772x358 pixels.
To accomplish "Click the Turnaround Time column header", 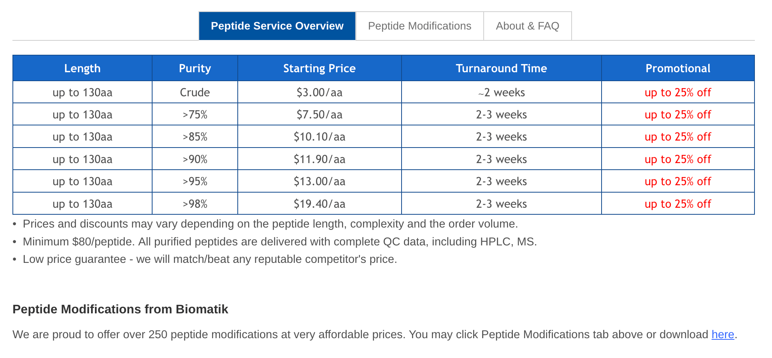I will point(501,68).
